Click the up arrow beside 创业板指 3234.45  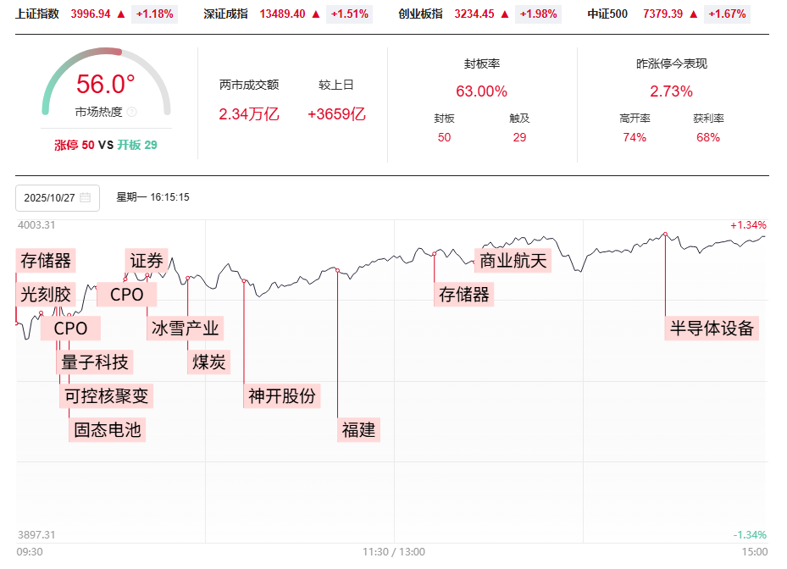click(504, 14)
